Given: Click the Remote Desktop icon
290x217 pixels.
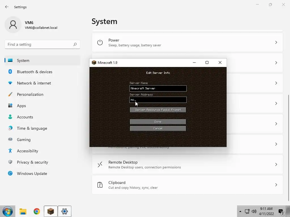Looking at the screenshot, I should pyautogui.click(x=100, y=164).
